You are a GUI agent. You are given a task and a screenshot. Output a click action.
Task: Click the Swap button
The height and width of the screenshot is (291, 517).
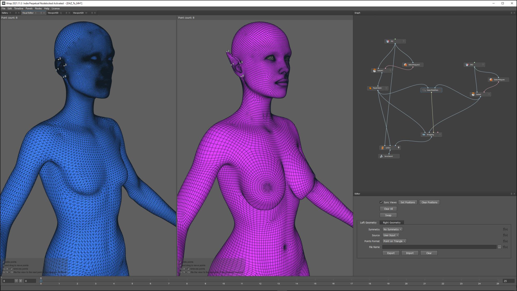(388, 215)
